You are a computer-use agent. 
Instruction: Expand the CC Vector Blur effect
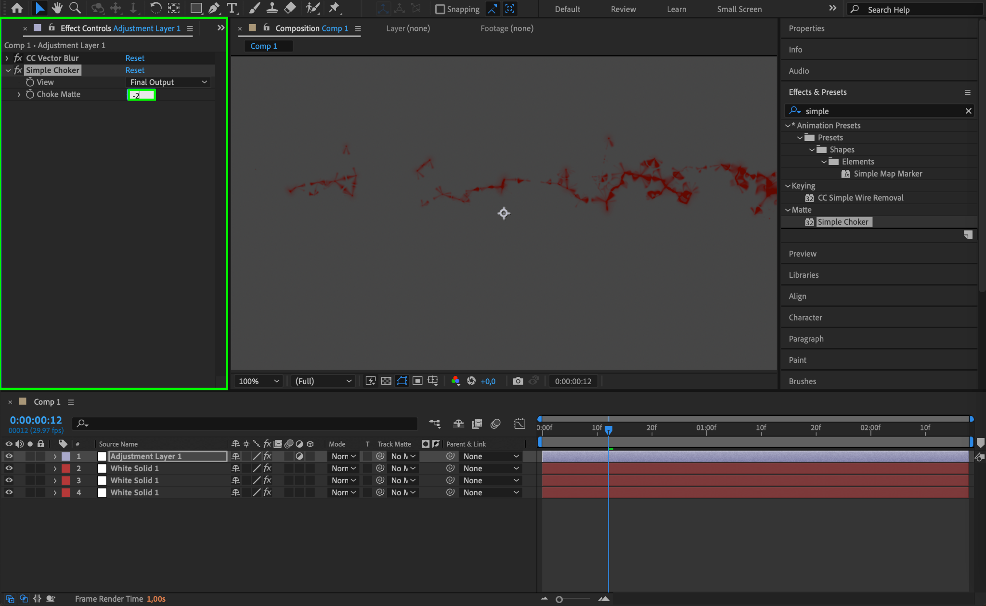click(x=7, y=58)
